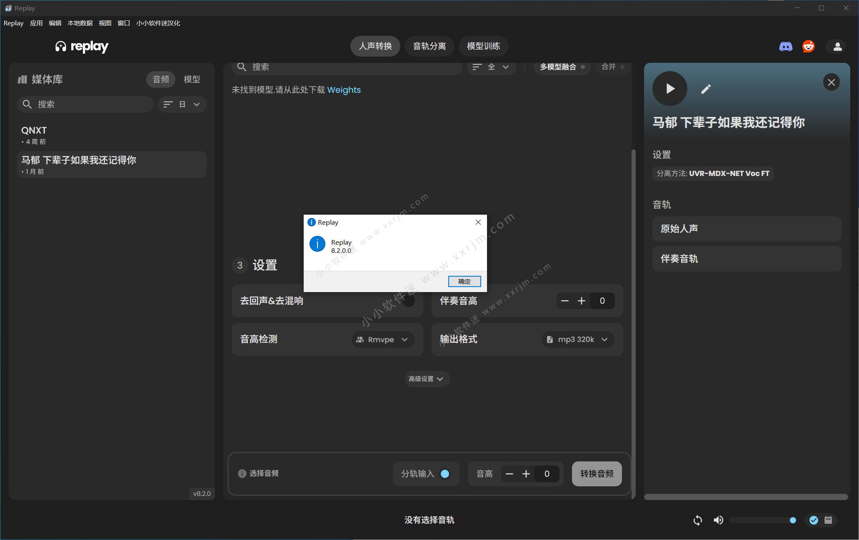Close the track detail panel with X
The width and height of the screenshot is (859, 540).
tap(831, 82)
